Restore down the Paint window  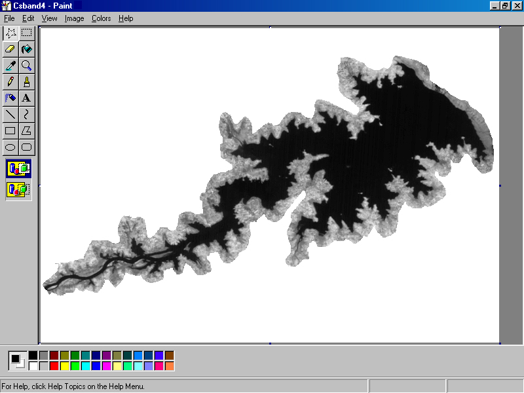[x=505, y=6]
